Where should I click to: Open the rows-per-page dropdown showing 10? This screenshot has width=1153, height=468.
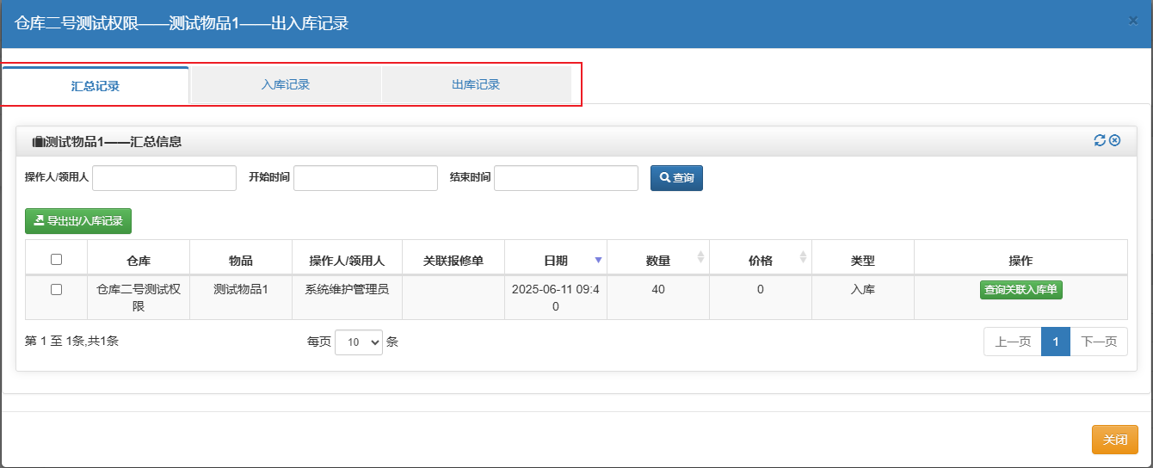(x=359, y=342)
